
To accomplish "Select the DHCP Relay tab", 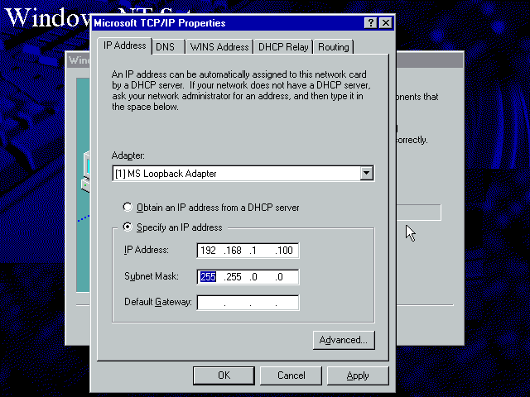I will (x=283, y=47).
